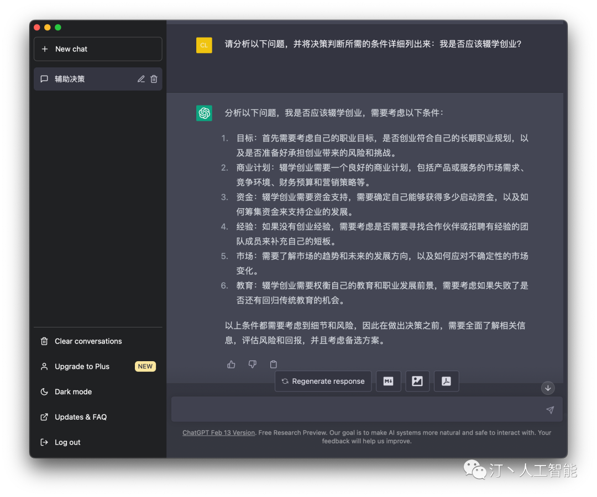597x497 pixels.
Task: Export chat as Markdown icon
Action: pyautogui.click(x=389, y=381)
